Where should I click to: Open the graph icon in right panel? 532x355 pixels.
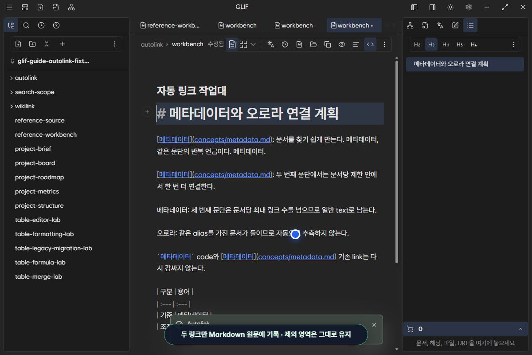point(410,25)
